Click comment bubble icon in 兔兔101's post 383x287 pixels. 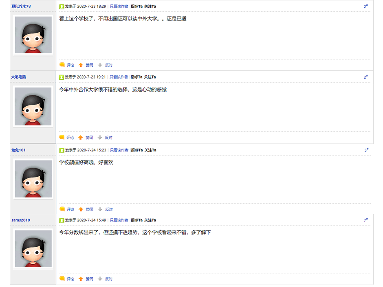pos(62,209)
